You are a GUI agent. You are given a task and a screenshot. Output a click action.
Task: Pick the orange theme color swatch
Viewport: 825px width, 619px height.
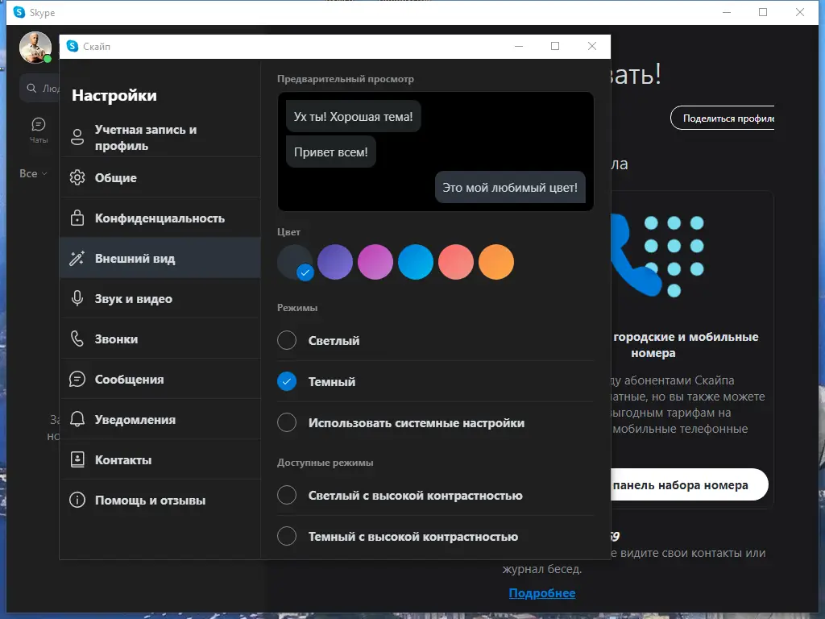496,262
